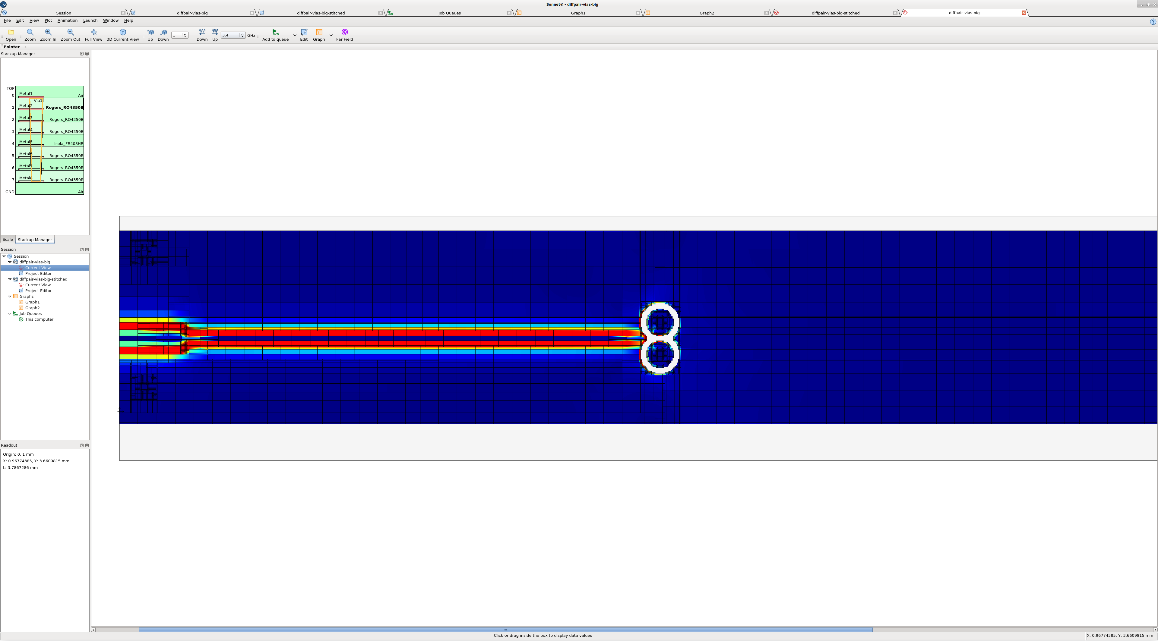The height and width of the screenshot is (641, 1158).
Task: Click the frequency value input field
Action: tap(230, 35)
